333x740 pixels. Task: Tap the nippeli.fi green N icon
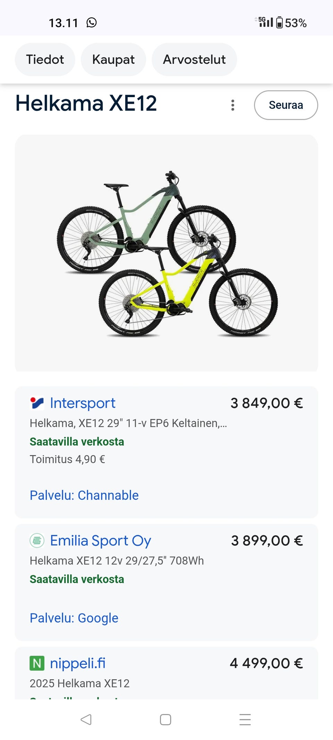click(x=37, y=663)
